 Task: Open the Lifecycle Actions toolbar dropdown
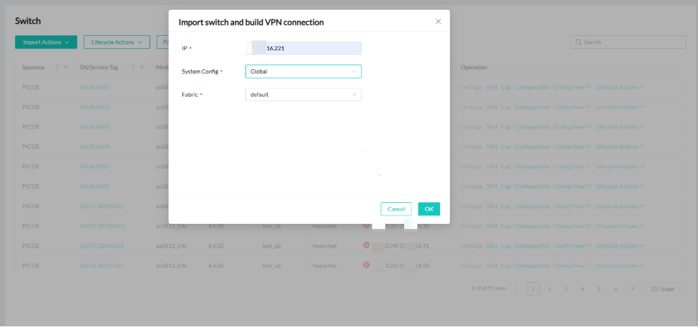(x=117, y=42)
